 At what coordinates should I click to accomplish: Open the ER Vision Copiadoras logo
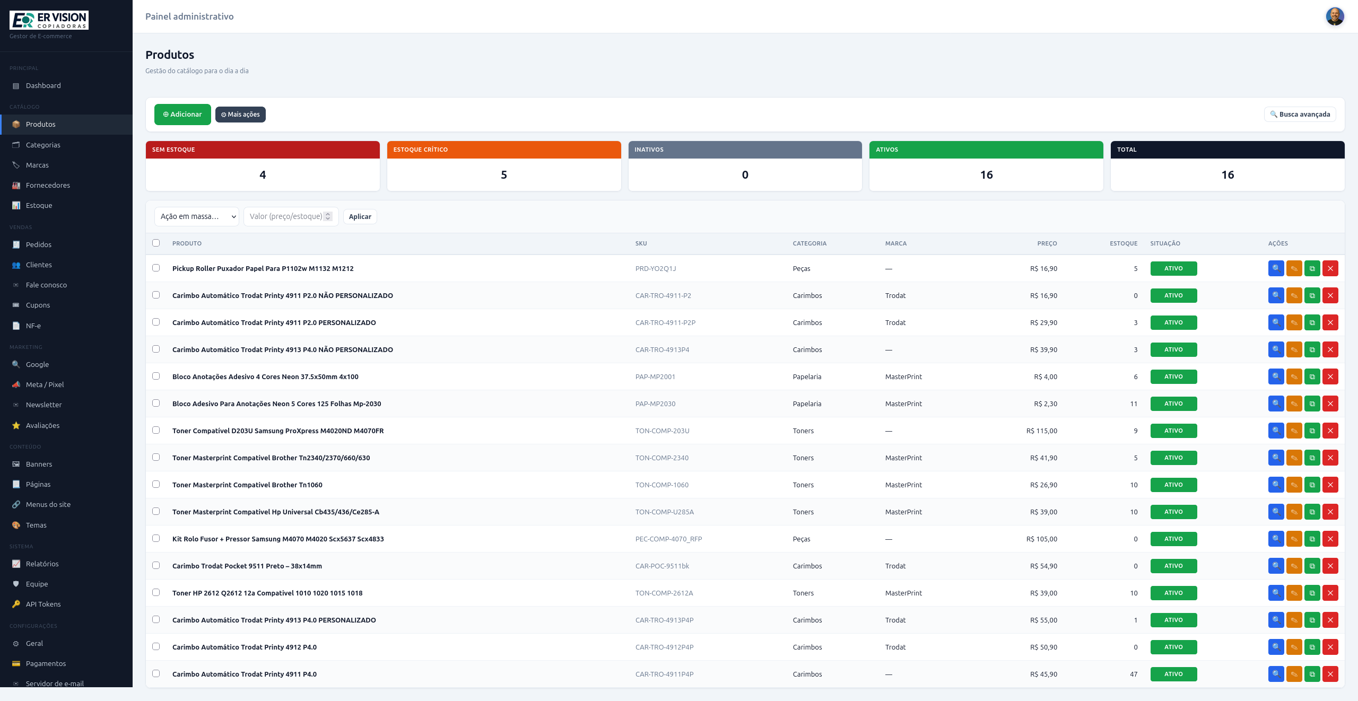49,20
